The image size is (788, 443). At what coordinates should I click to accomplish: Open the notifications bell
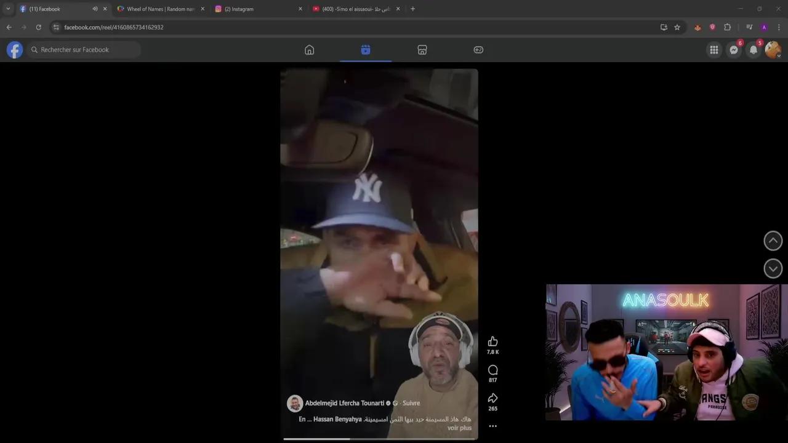[x=753, y=50]
